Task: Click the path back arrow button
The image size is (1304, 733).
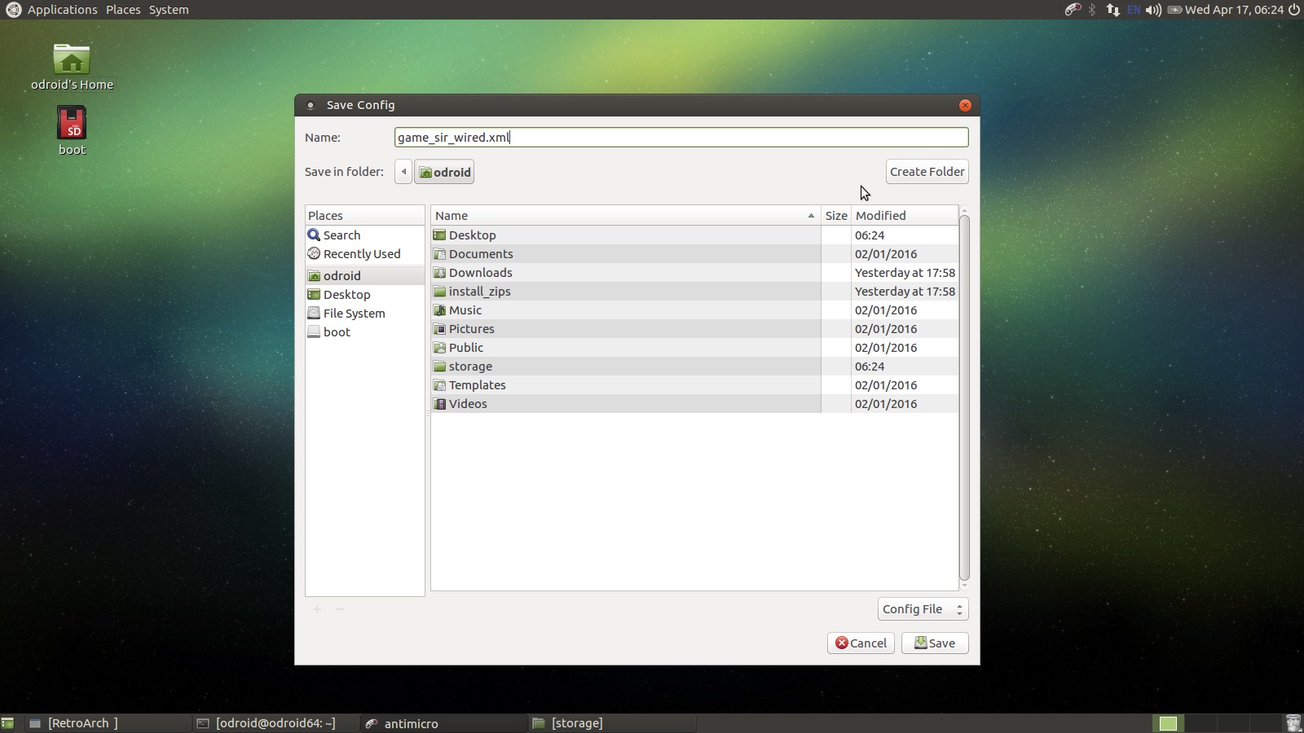Action: click(403, 172)
